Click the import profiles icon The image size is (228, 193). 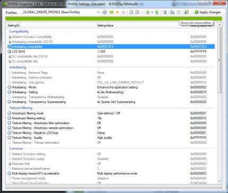(156, 12)
